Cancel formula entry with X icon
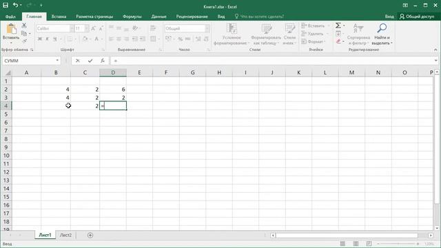This screenshot has height=248, width=441. tap(78, 61)
